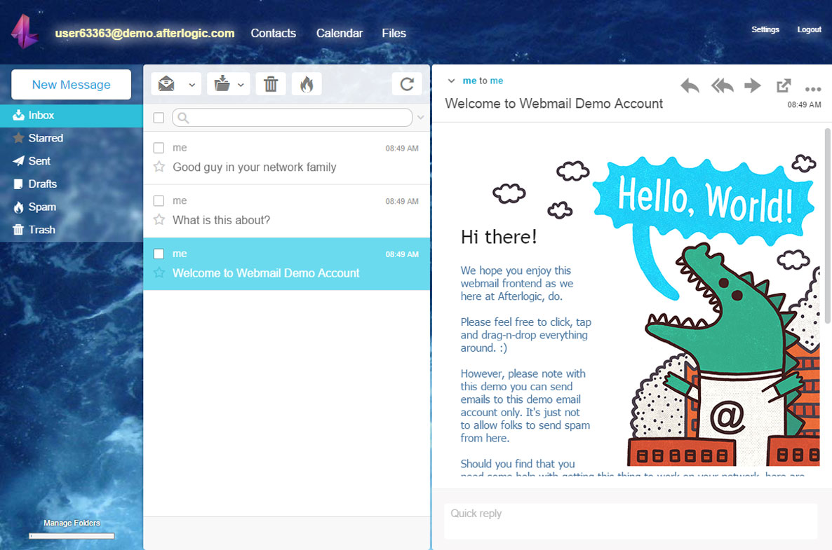Star the 'What is this about?' message
This screenshot has width=832, height=550.
click(159, 220)
